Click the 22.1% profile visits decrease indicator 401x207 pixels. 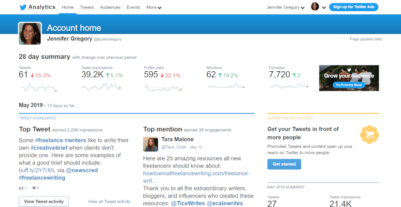(171, 76)
